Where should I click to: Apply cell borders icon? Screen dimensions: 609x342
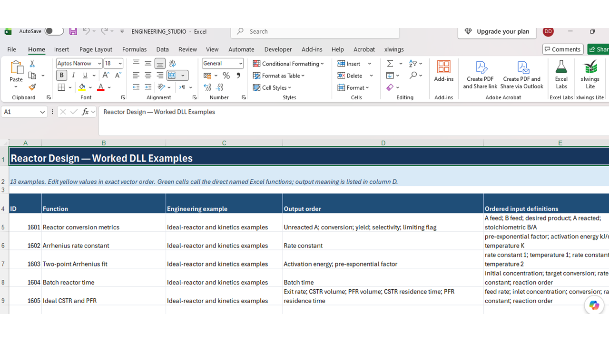click(x=61, y=87)
